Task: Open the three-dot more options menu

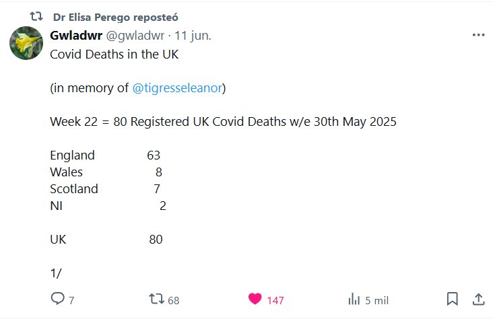Action: pos(478,36)
